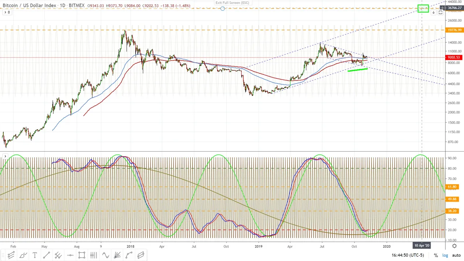Viewport: 464px width, 261px height.
Task: Grab the drawing toolbar drag handle
Action: [x=2, y=255]
